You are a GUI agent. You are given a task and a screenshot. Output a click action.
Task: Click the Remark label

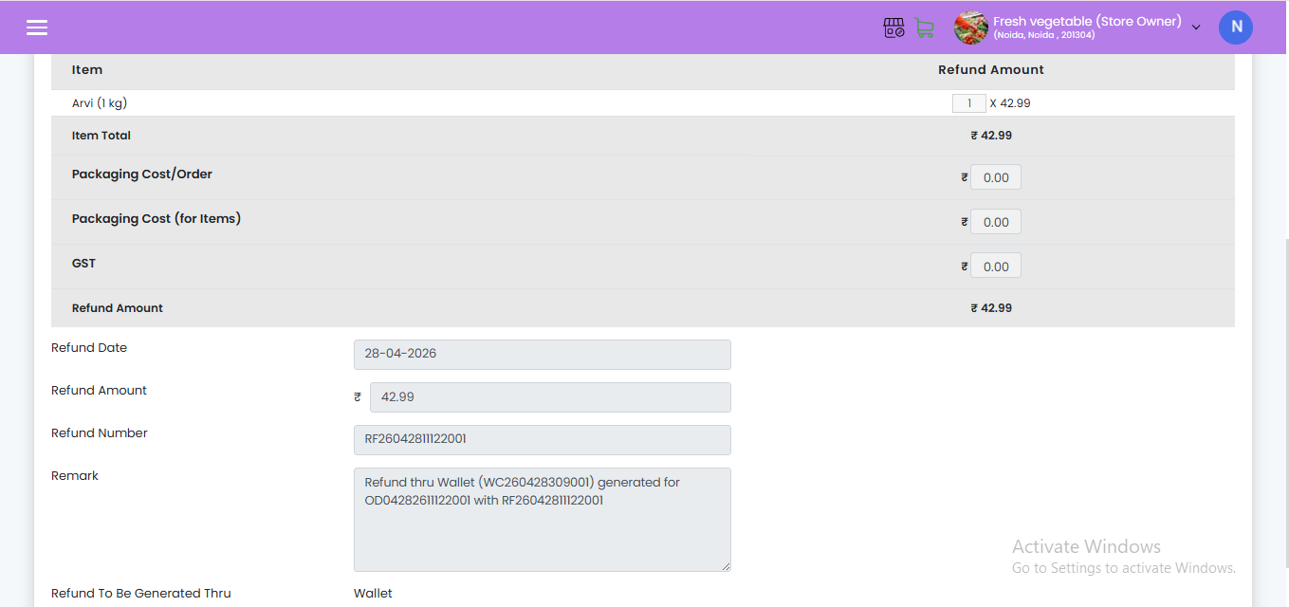click(x=75, y=476)
